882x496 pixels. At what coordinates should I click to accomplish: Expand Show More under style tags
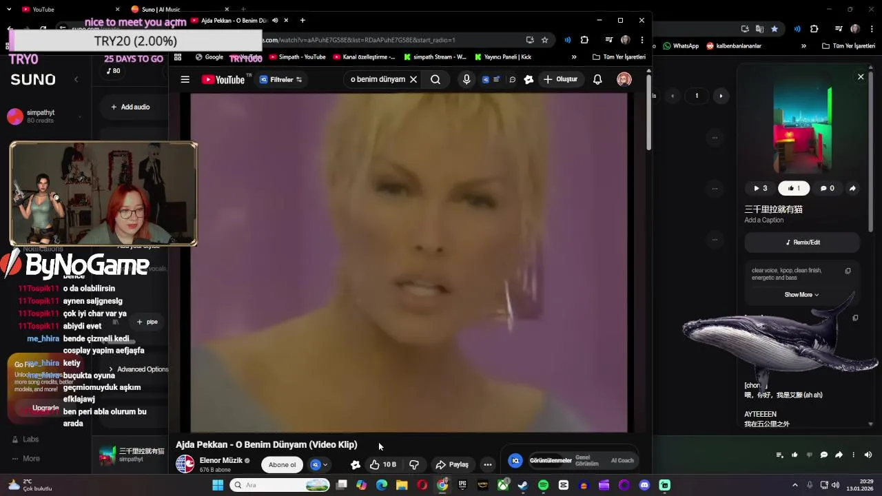(801, 295)
